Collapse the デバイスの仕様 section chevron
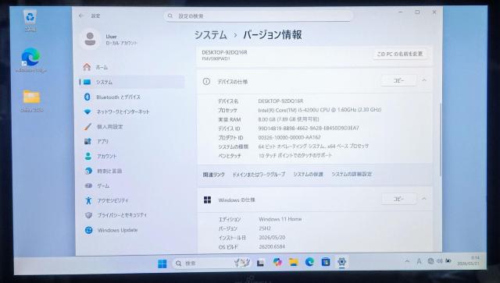 coord(424,80)
